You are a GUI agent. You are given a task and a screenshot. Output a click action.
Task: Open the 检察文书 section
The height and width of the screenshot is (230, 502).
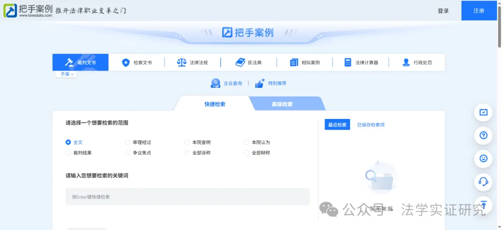(x=143, y=63)
